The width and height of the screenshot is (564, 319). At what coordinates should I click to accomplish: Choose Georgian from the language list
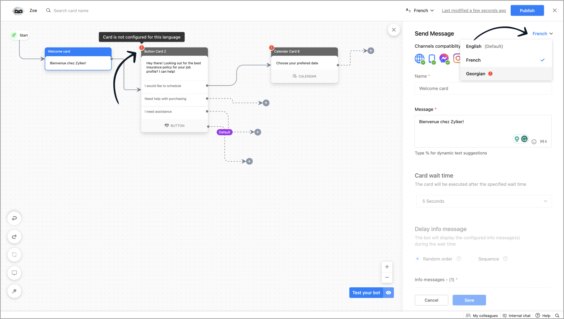click(x=476, y=74)
